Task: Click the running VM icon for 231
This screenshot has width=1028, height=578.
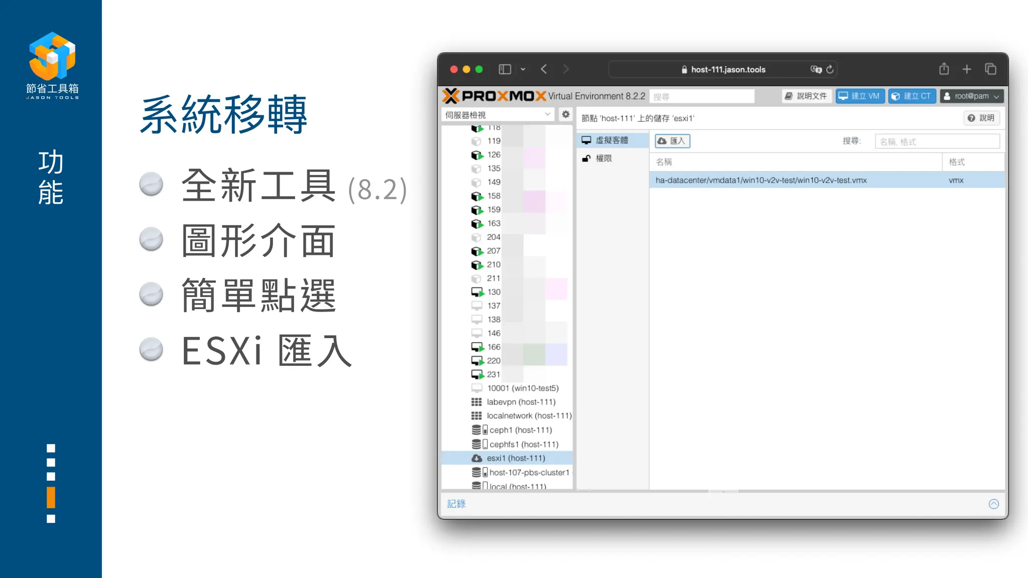Action: [x=477, y=375]
